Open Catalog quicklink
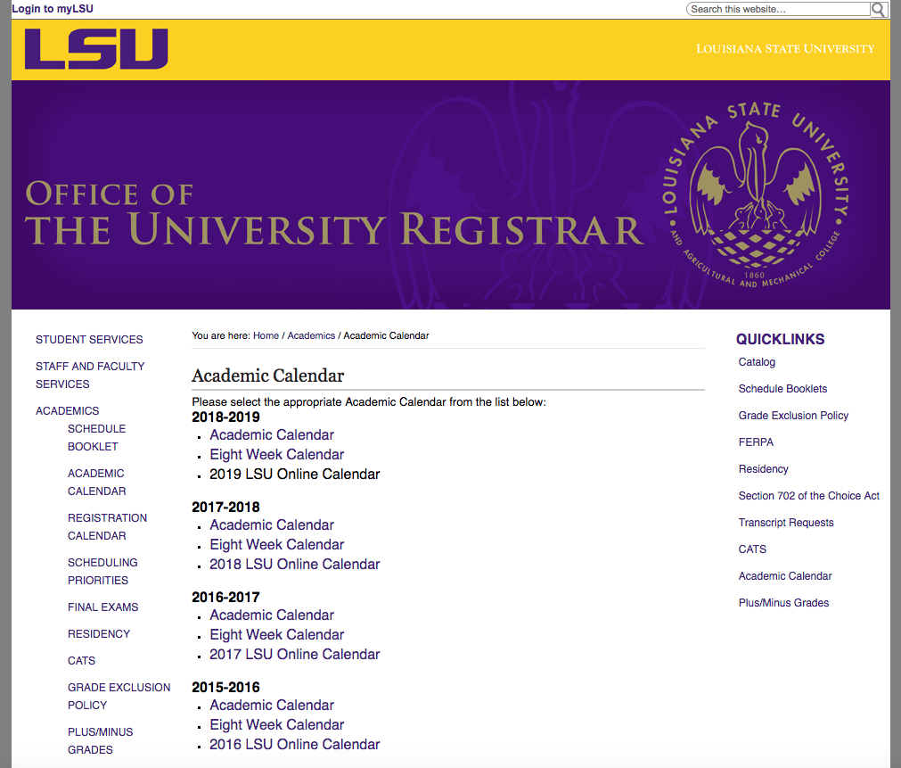This screenshot has width=901, height=768. 757,362
